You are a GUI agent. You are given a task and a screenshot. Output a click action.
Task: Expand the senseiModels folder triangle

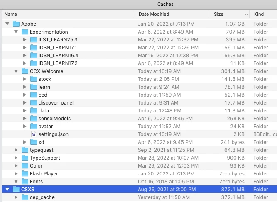click(x=25, y=119)
